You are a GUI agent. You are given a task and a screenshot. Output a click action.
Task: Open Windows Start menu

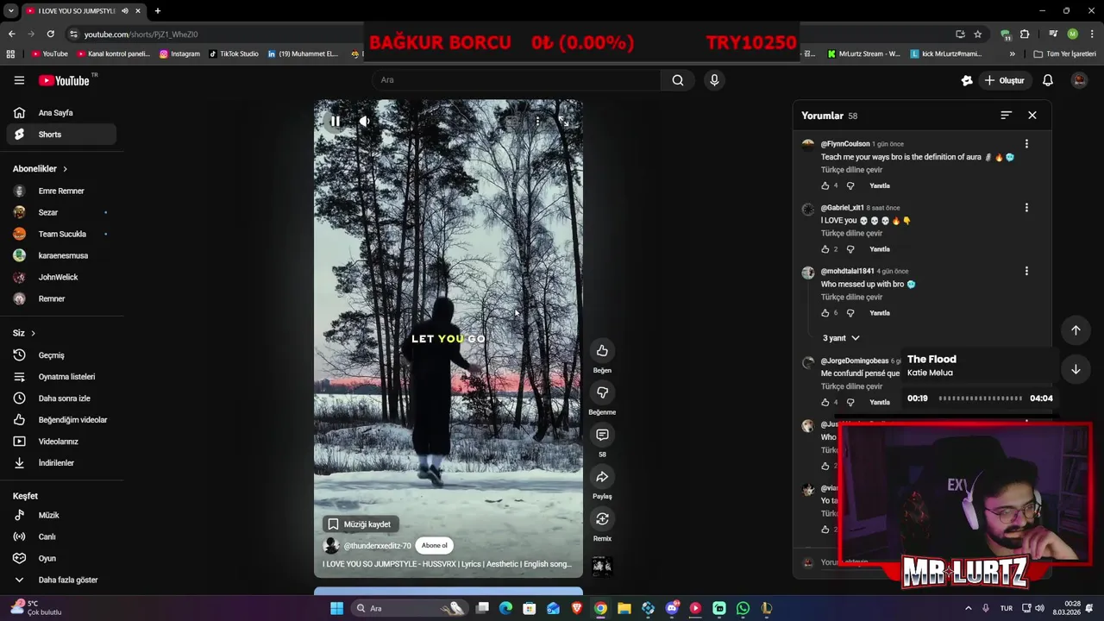(336, 608)
